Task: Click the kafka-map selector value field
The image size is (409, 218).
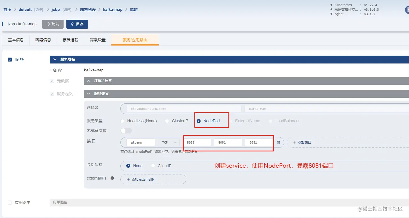Action: click(x=327, y=109)
